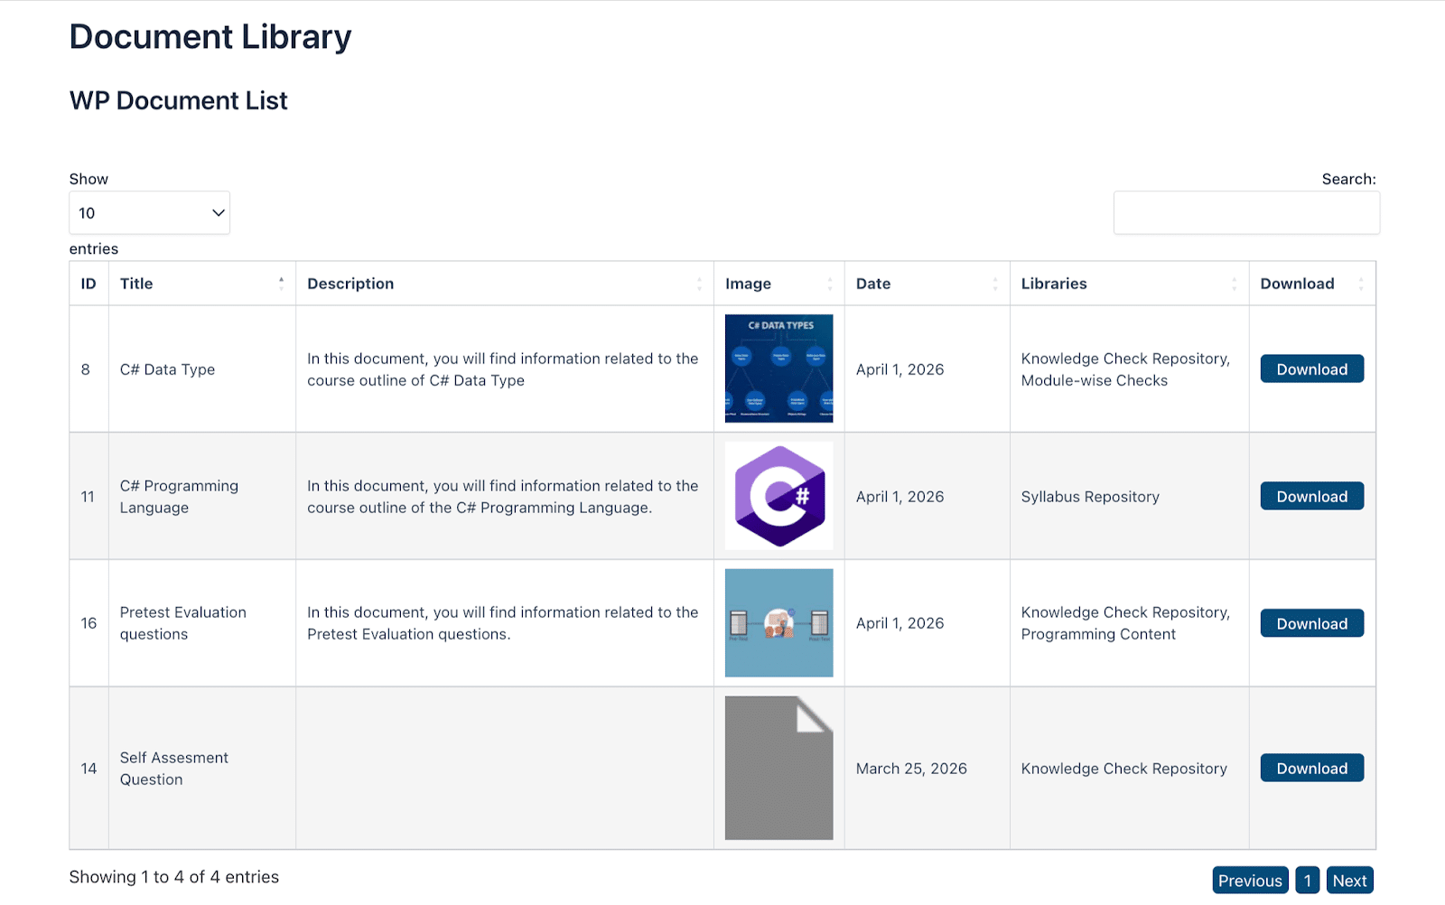Viewport: 1445px width, 905px height.
Task: Click the April 1, 2026 date for C# Data Type
Action: [x=900, y=369]
